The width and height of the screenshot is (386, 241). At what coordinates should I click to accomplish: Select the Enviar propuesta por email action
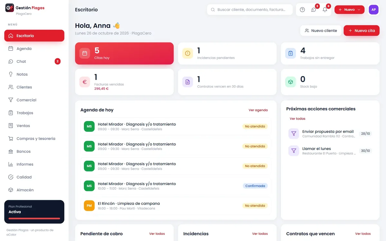pos(330,134)
